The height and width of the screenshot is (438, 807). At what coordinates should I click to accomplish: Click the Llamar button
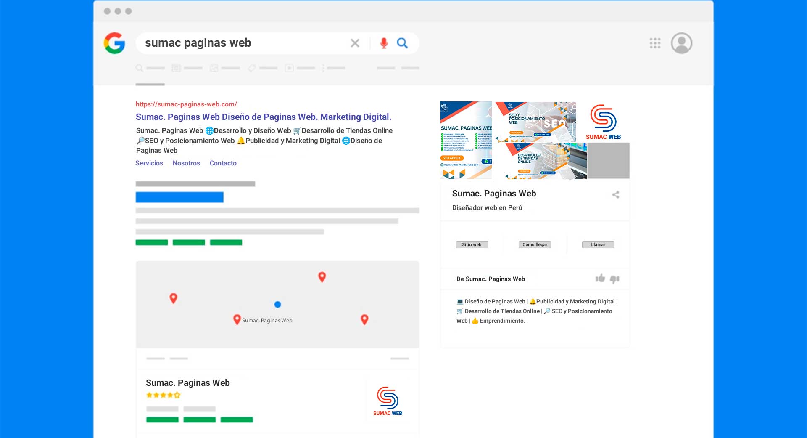pyautogui.click(x=598, y=244)
